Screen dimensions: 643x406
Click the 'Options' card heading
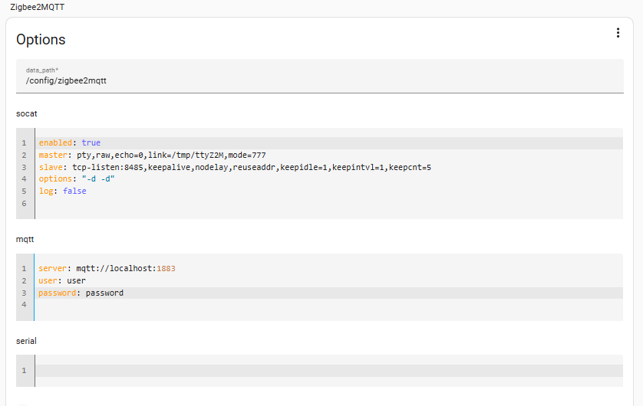pyautogui.click(x=41, y=40)
